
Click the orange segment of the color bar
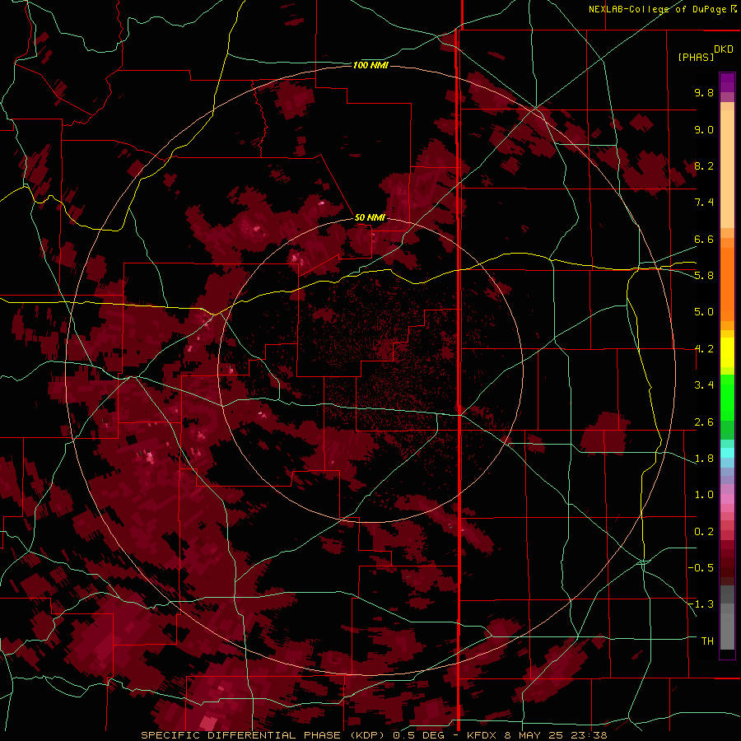[x=727, y=283]
